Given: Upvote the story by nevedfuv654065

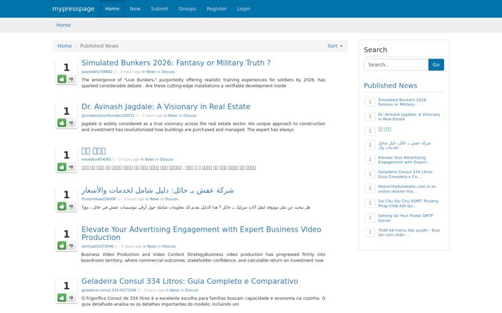Looking at the screenshot, I should (62, 167).
